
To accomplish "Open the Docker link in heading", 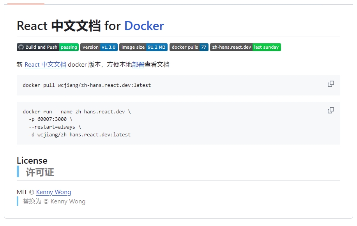I will 144,26.
